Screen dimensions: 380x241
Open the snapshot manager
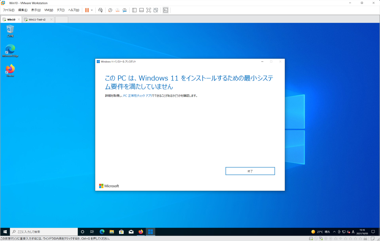point(125,10)
